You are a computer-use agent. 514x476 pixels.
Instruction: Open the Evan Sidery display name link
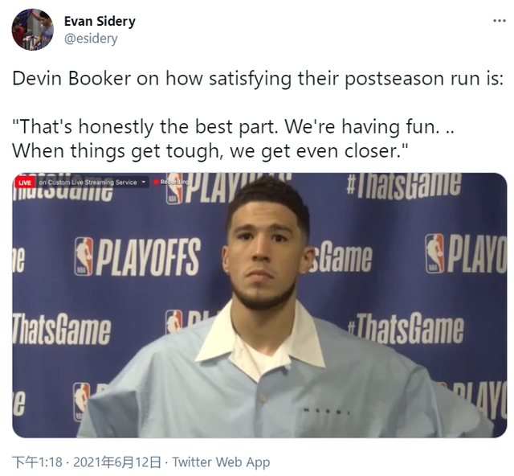coord(100,21)
